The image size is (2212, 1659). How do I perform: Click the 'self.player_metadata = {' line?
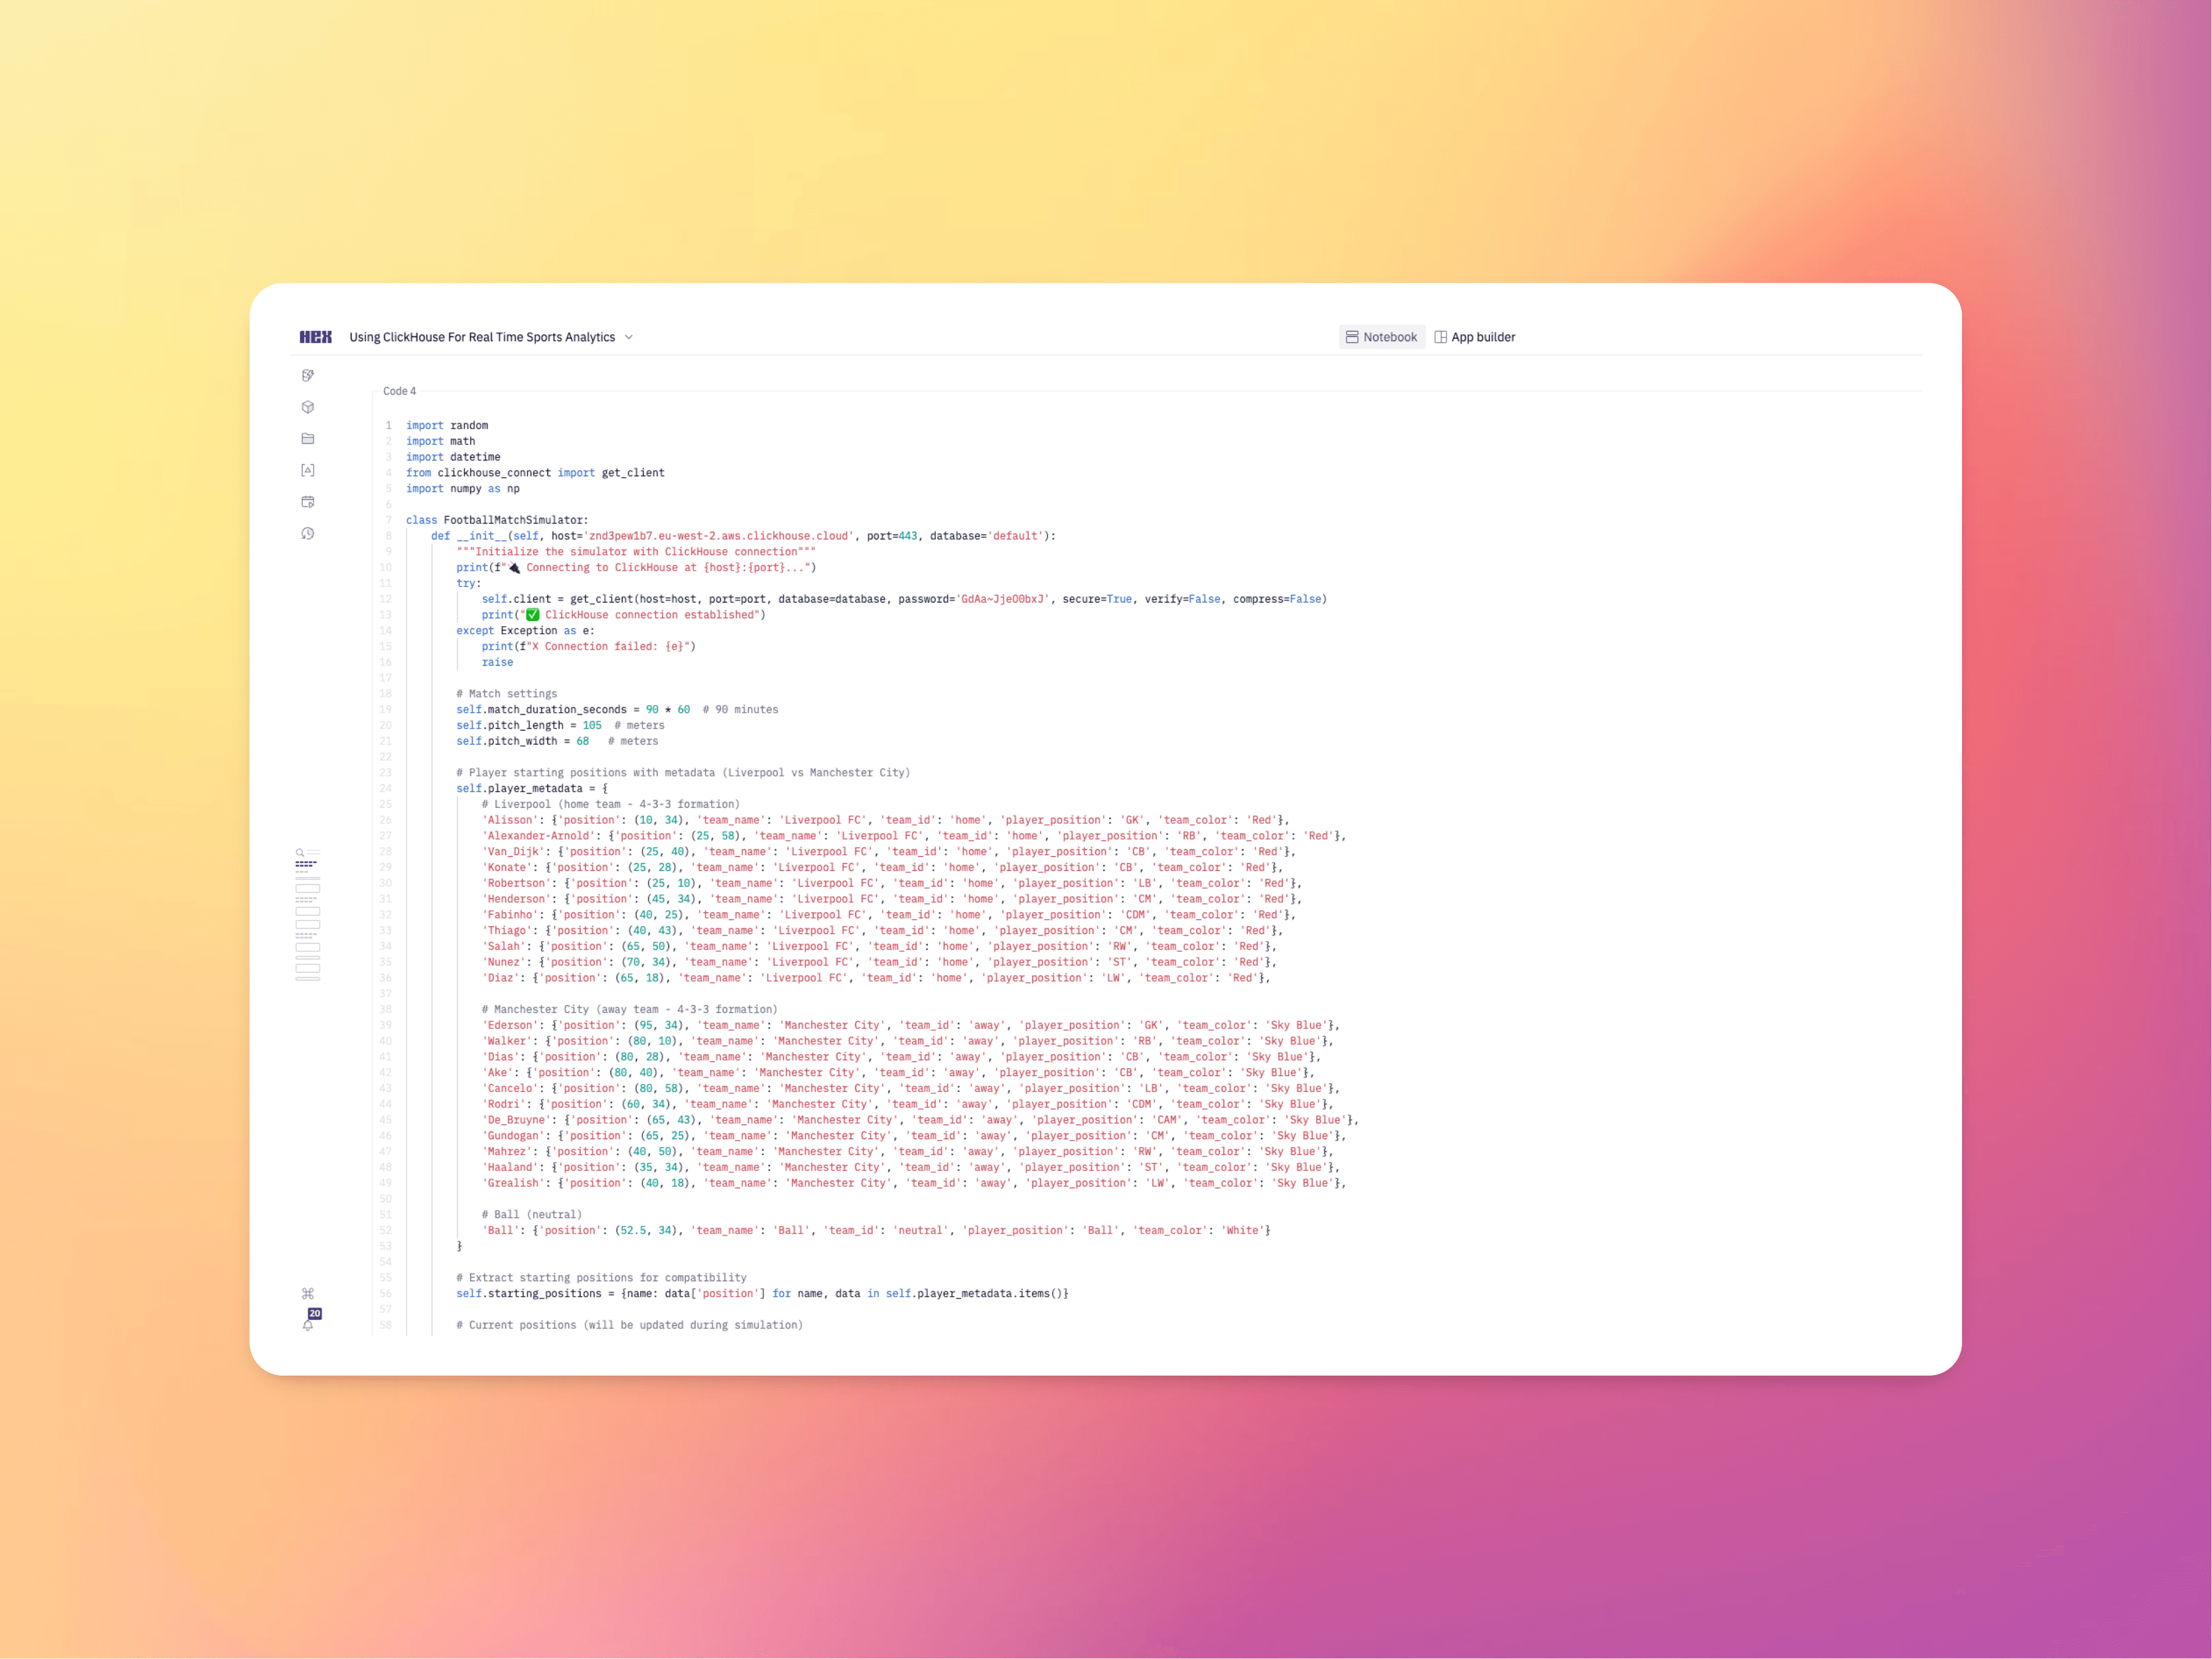tap(532, 789)
